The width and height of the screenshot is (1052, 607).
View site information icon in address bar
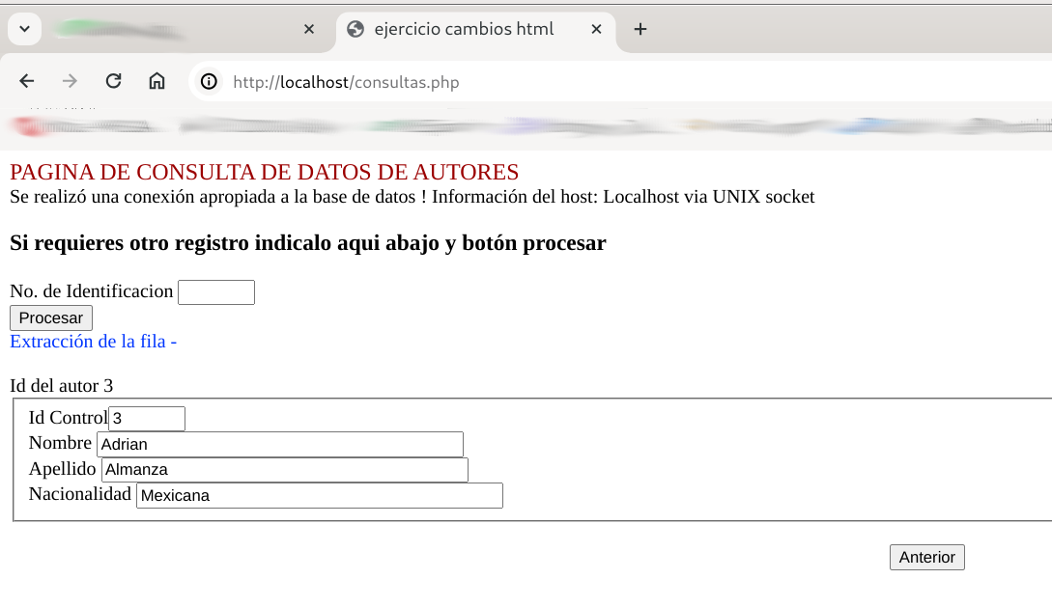point(209,82)
